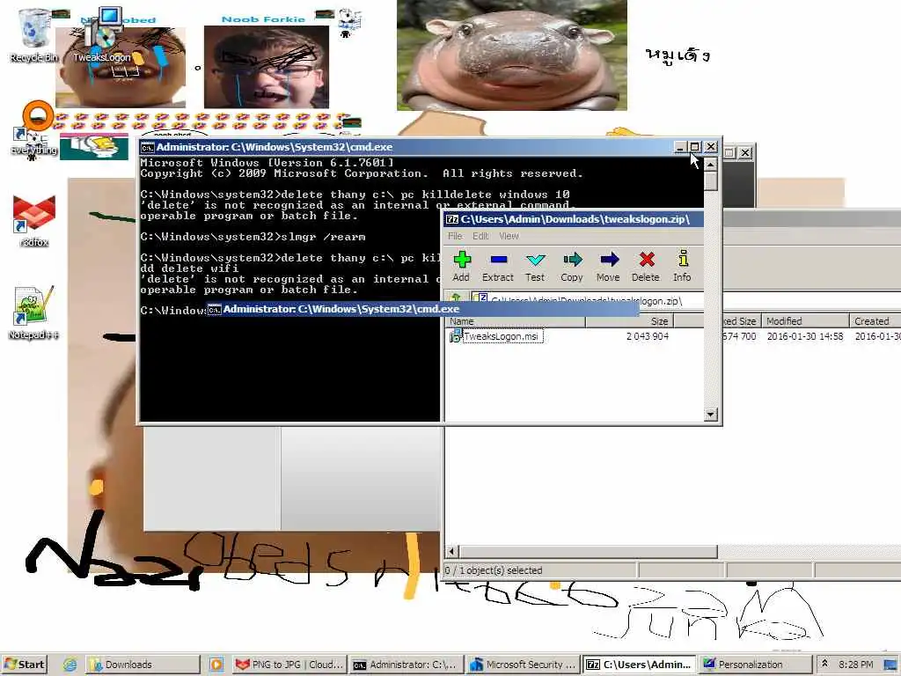The height and width of the screenshot is (676, 901).
Task: Open the View menu in 7-Zip
Action: tap(509, 236)
